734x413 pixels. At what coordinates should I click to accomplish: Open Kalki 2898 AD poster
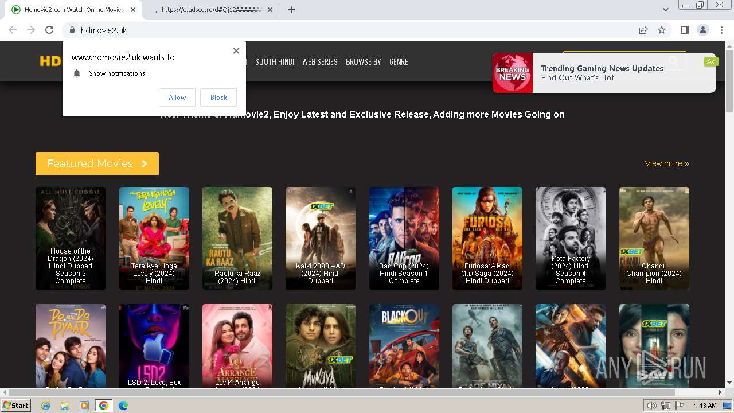321,239
